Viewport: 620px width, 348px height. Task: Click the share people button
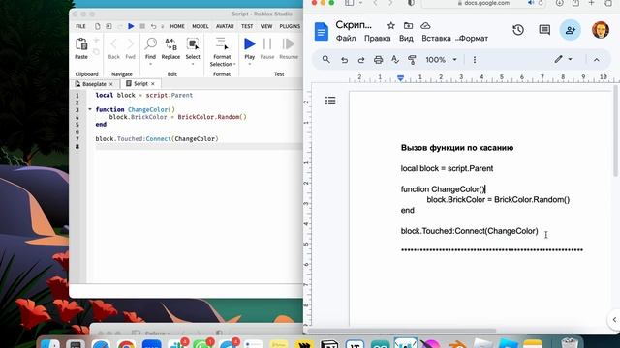tap(571, 30)
